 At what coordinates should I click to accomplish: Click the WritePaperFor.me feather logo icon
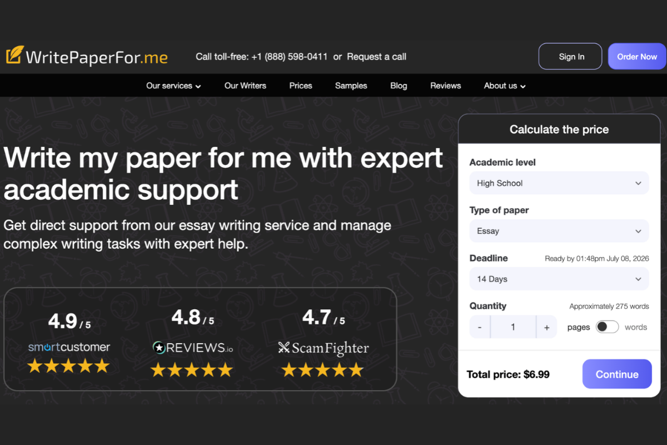coord(14,55)
